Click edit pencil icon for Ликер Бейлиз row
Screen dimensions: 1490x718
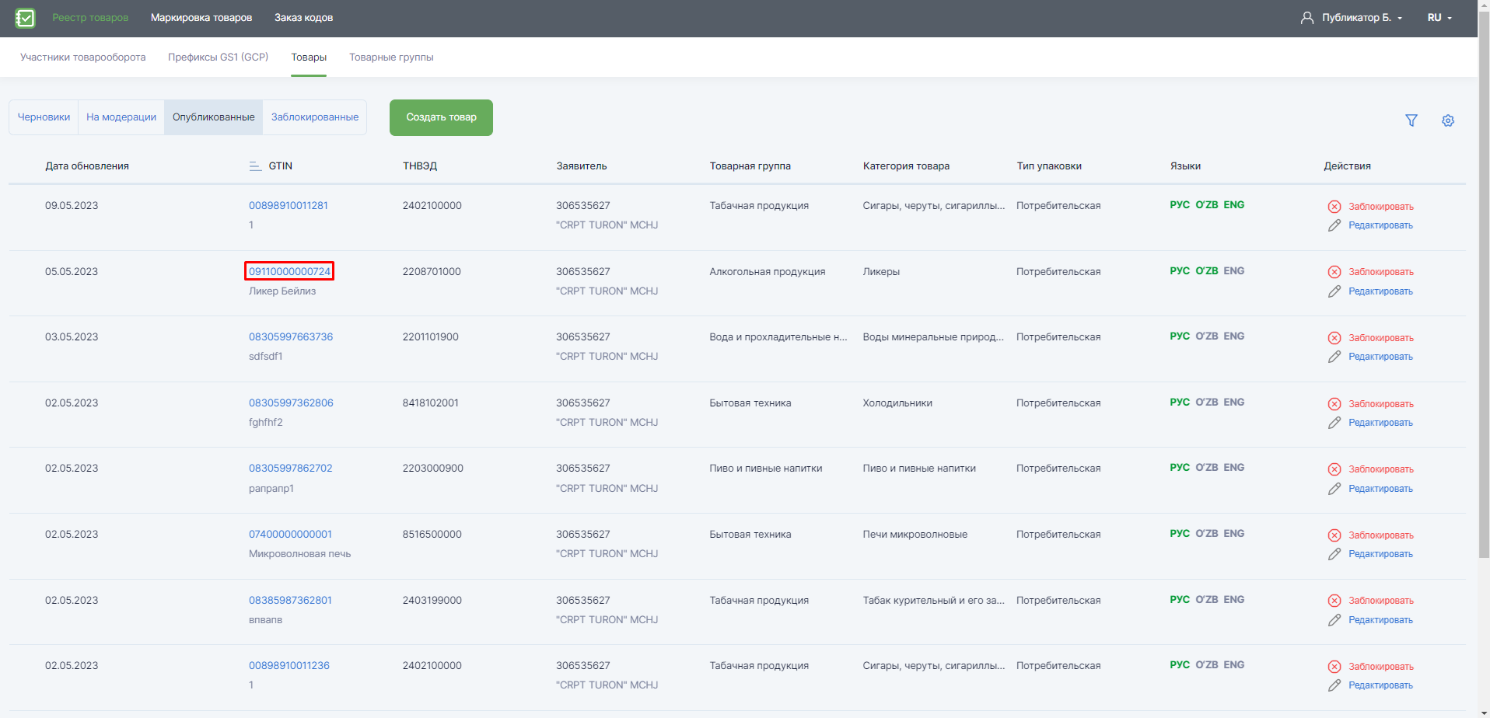point(1334,291)
